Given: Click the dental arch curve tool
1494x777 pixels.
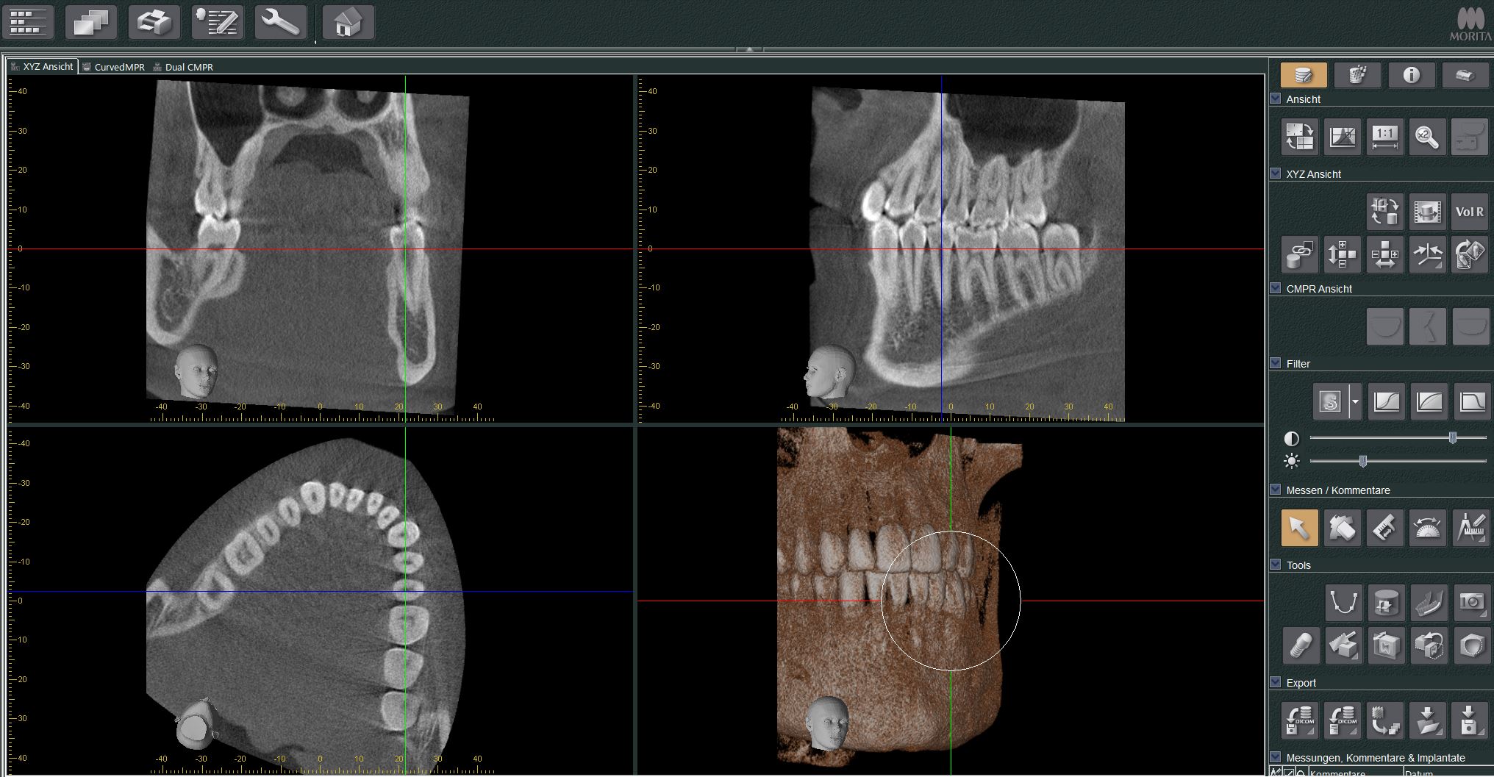Looking at the screenshot, I should [x=1343, y=603].
